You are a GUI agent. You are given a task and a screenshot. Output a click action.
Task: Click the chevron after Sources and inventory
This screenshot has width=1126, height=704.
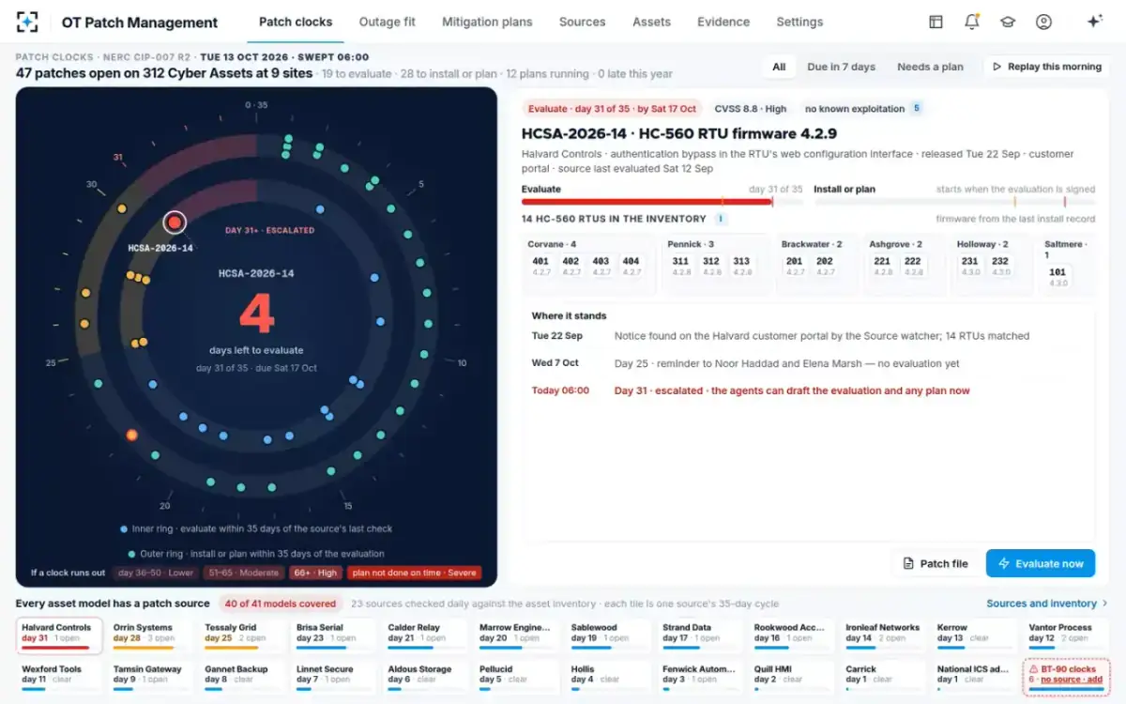point(1104,604)
